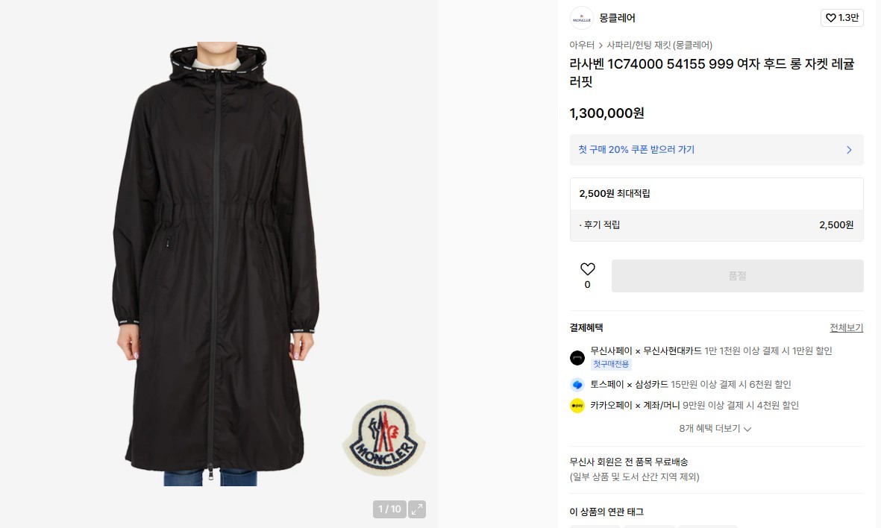
Task: Open 사파리/헌팅 재킷 (몽클레어) breadcrumb
Action: [x=659, y=45]
